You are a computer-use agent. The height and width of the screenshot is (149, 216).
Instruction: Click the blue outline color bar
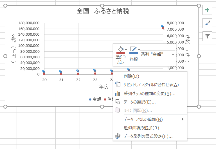134,53
